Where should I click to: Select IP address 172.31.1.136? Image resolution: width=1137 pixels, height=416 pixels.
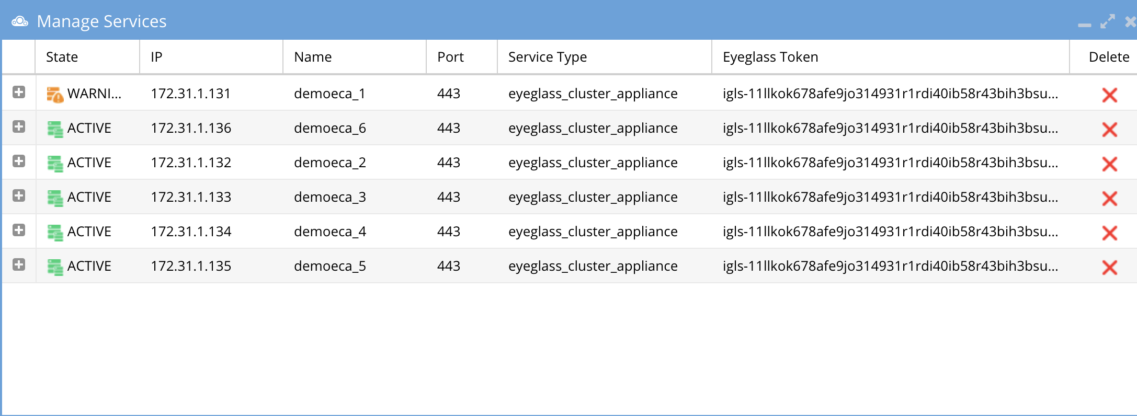(x=191, y=128)
